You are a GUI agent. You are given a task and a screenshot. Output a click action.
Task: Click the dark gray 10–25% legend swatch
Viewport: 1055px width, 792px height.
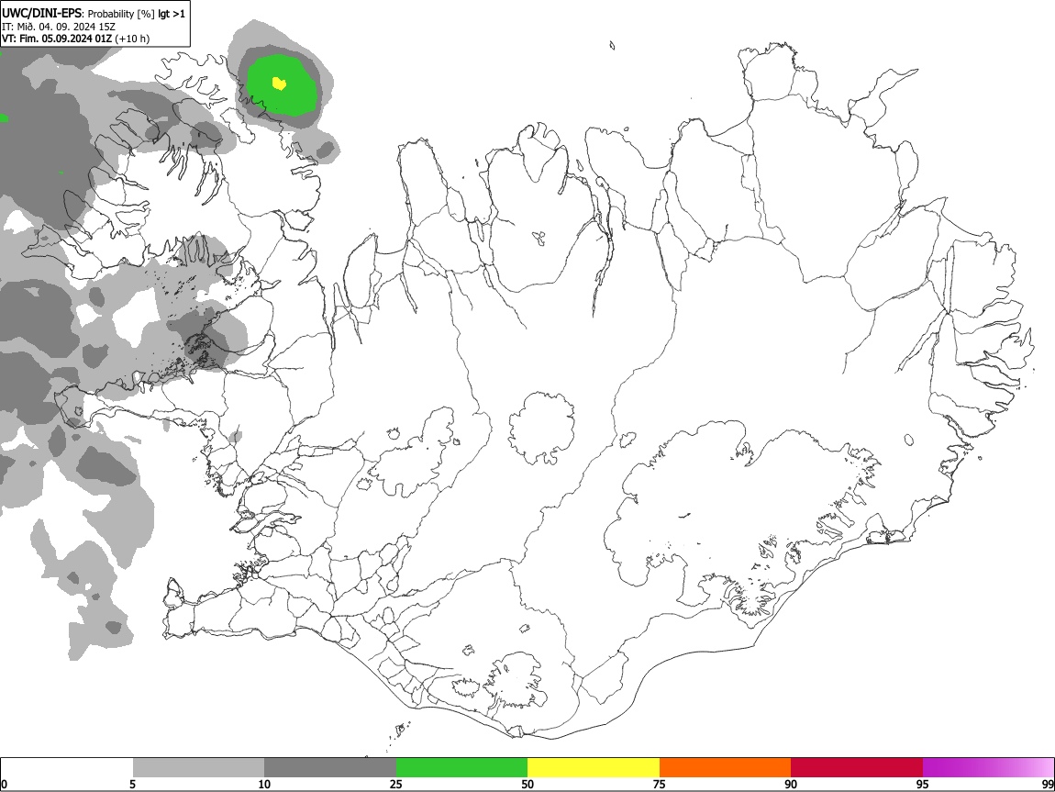330,768
